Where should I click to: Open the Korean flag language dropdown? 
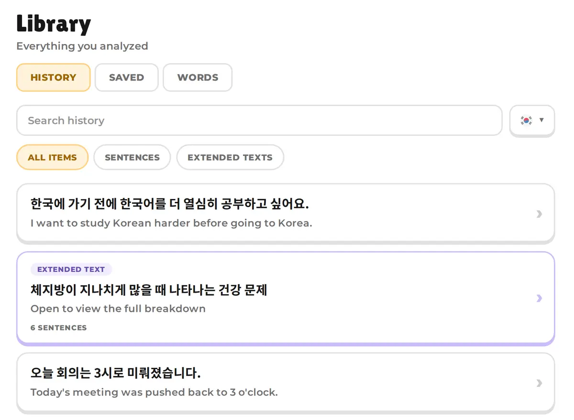(532, 120)
